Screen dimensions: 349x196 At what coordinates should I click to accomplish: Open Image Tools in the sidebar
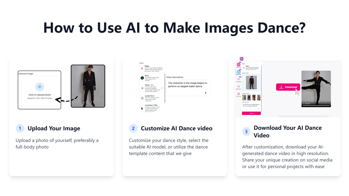(239, 65)
